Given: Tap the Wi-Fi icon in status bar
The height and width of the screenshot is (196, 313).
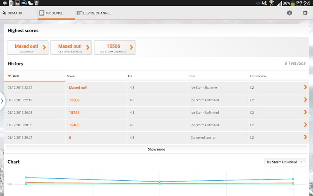Looking at the screenshot, I should click(x=271, y=3).
